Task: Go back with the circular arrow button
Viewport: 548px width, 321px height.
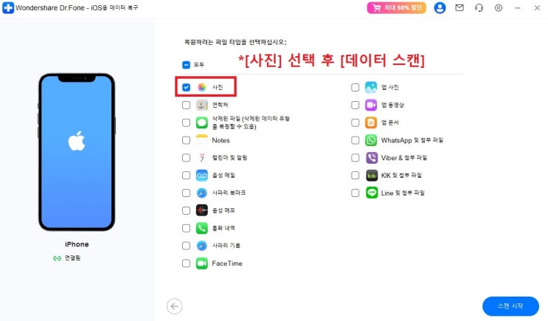Action: (174, 306)
